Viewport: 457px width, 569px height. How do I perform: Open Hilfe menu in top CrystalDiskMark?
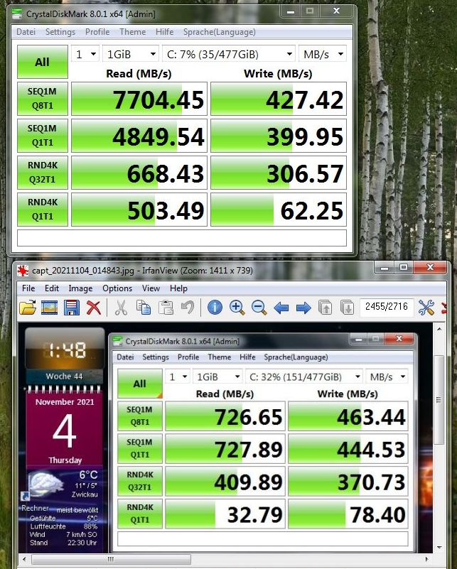pyautogui.click(x=164, y=32)
